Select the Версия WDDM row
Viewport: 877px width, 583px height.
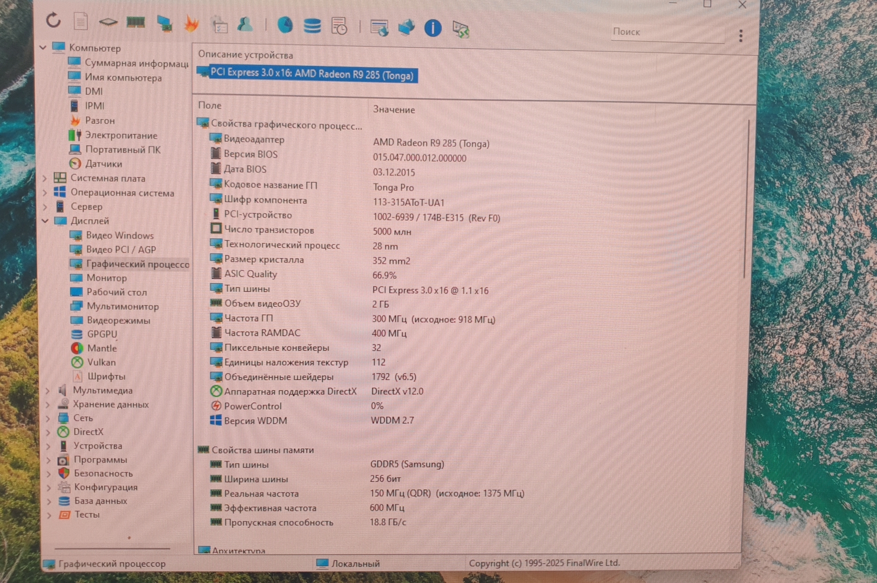click(x=313, y=421)
